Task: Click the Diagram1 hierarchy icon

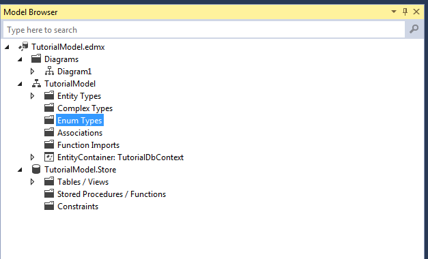Action: coord(49,71)
